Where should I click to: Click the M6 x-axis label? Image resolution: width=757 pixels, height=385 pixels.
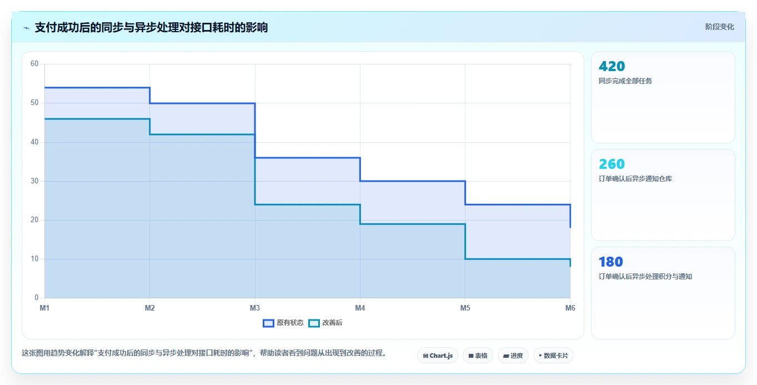pos(570,308)
